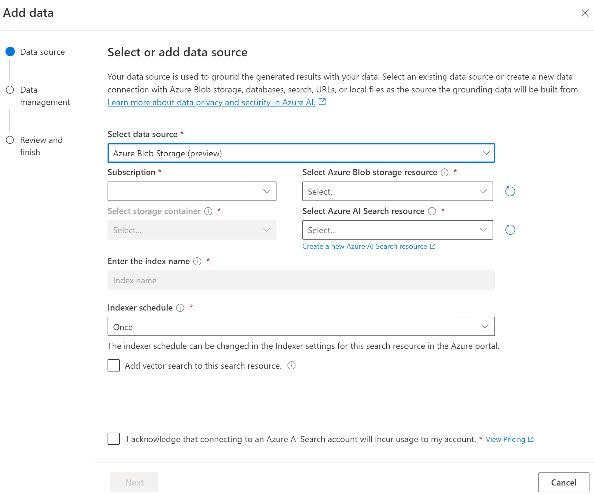
Task: Open the Indexer schedule dropdown showing Once
Action: [x=301, y=327]
